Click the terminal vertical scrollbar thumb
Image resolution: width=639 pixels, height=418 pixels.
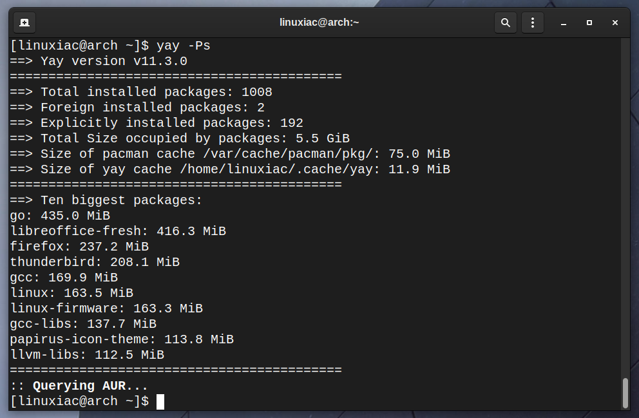click(x=625, y=393)
